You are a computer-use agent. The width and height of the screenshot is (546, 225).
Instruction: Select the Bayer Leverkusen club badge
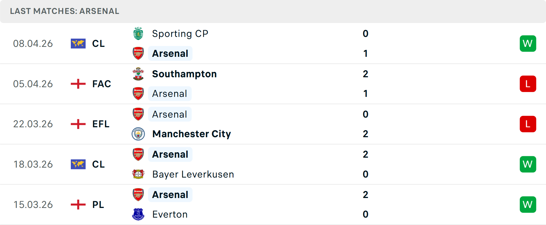tap(138, 174)
